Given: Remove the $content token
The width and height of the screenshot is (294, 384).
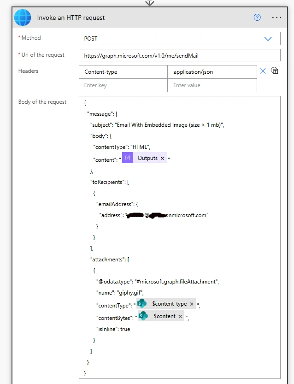Looking at the screenshot, I should [180, 316].
